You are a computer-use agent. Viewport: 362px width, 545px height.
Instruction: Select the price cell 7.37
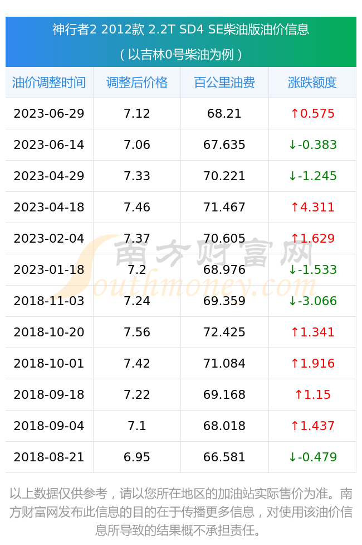[137, 238]
